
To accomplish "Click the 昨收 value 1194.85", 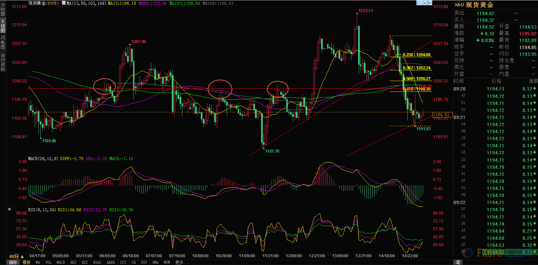I will [x=528, y=47].
